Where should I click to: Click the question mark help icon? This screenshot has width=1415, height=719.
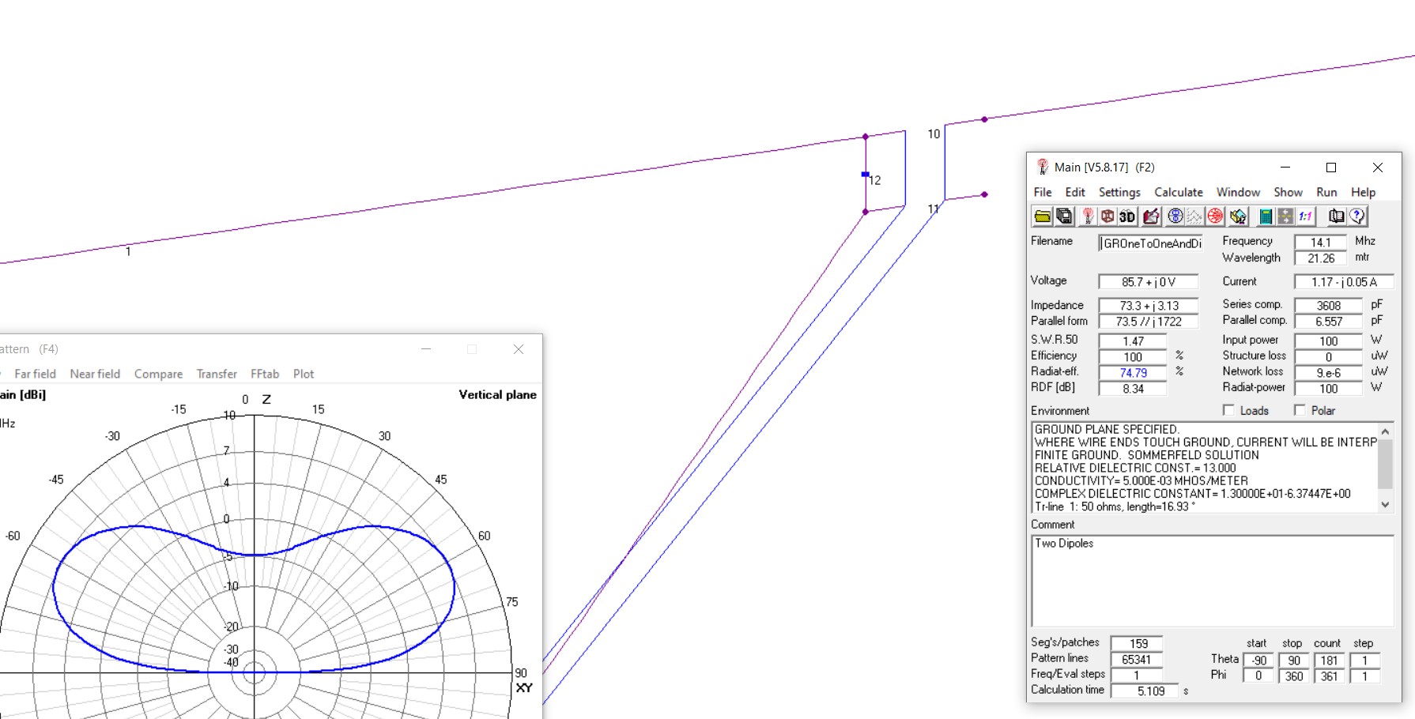(x=1357, y=216)
